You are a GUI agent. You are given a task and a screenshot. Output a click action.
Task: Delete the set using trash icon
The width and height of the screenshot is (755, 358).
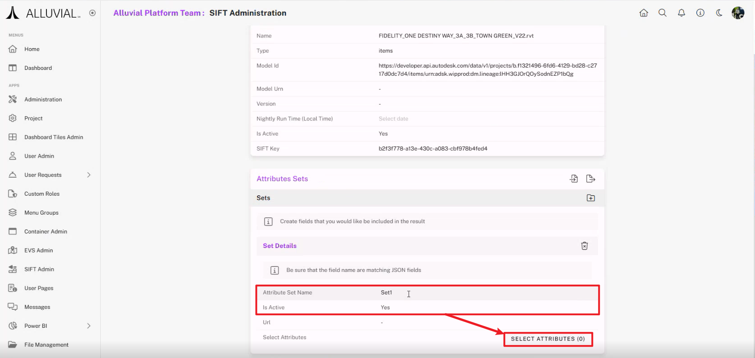[585, 246]
